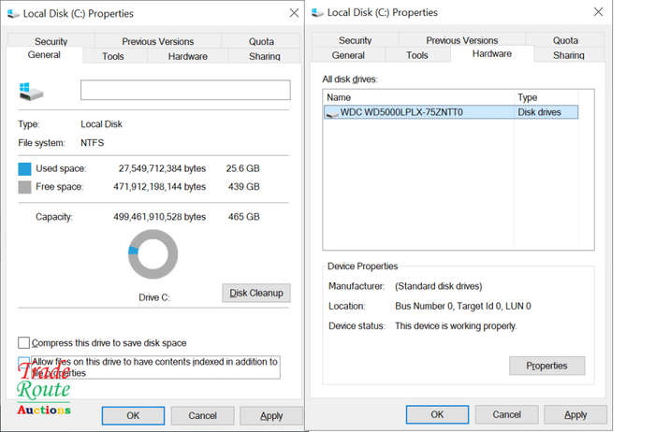Open Security tab in left window
The width and height of the screenshot is (655, 432).
tap(51, 41)
